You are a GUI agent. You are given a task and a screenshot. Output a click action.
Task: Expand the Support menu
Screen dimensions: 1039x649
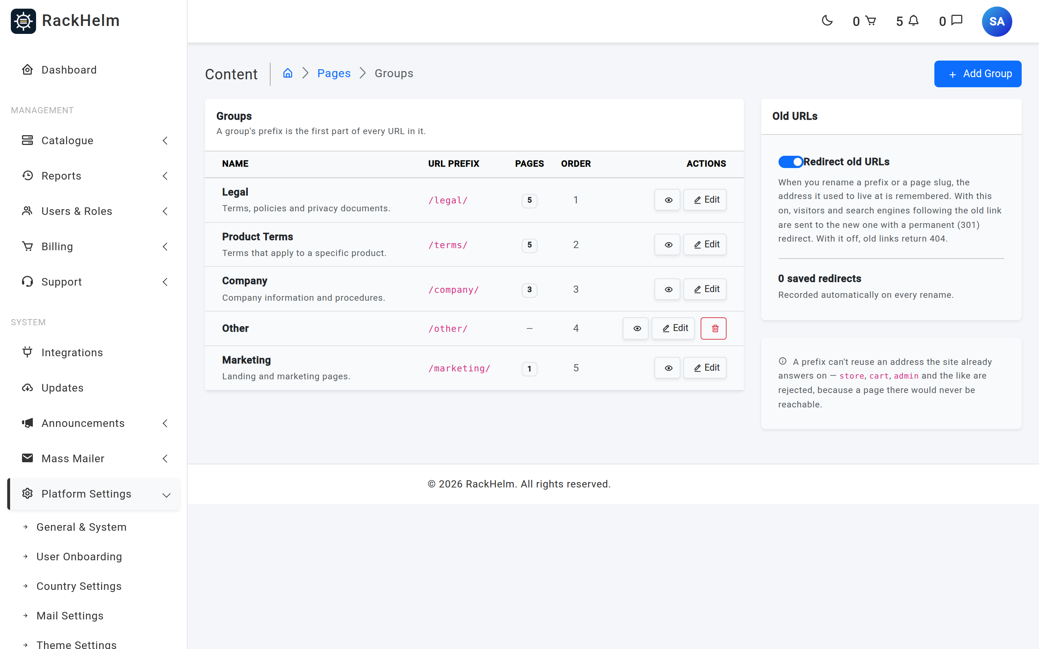(93, 282)
